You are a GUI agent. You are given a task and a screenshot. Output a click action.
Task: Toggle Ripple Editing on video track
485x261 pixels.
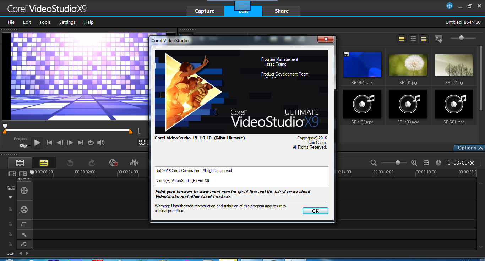click(x=11, y=188)
